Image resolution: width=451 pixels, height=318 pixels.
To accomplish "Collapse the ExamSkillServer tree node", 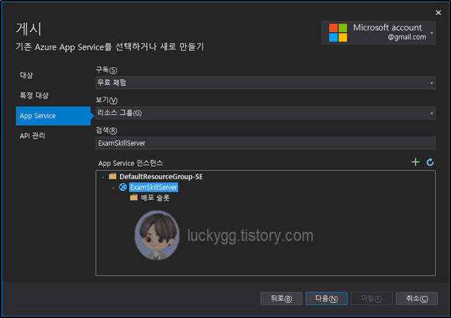I will (x=113, y=187).
